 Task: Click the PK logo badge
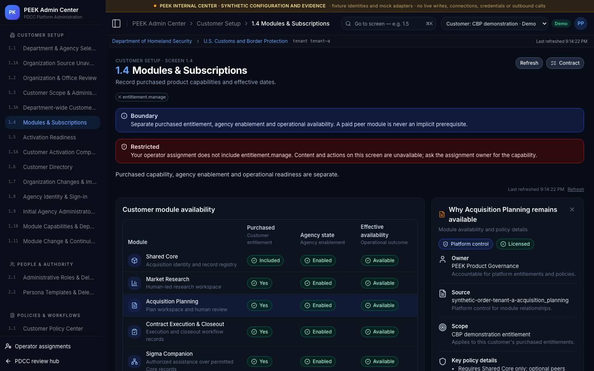(12, 12)
